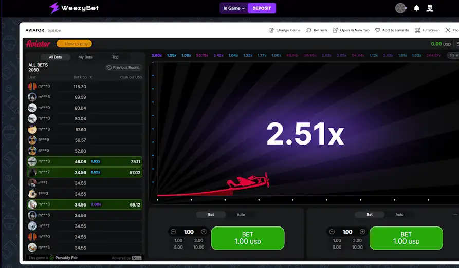
Task: Select Bet mode in left bet panel
Action: (211, 215)
